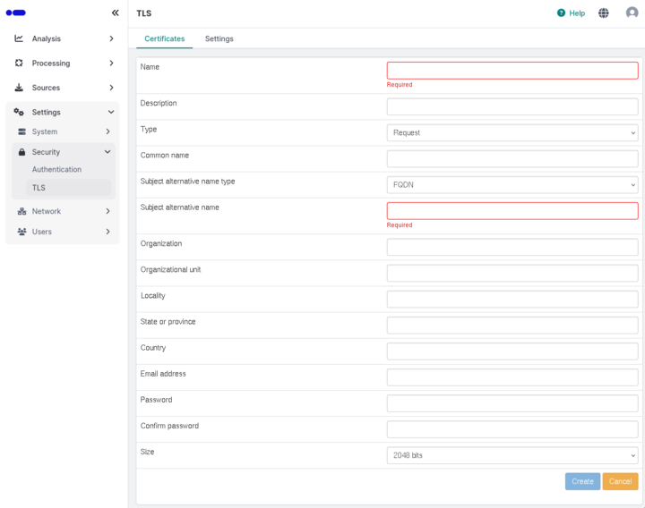Click the Analysis chart icon
The height and width of the screenshot is (508, 645).
click(x=19, y=38)
